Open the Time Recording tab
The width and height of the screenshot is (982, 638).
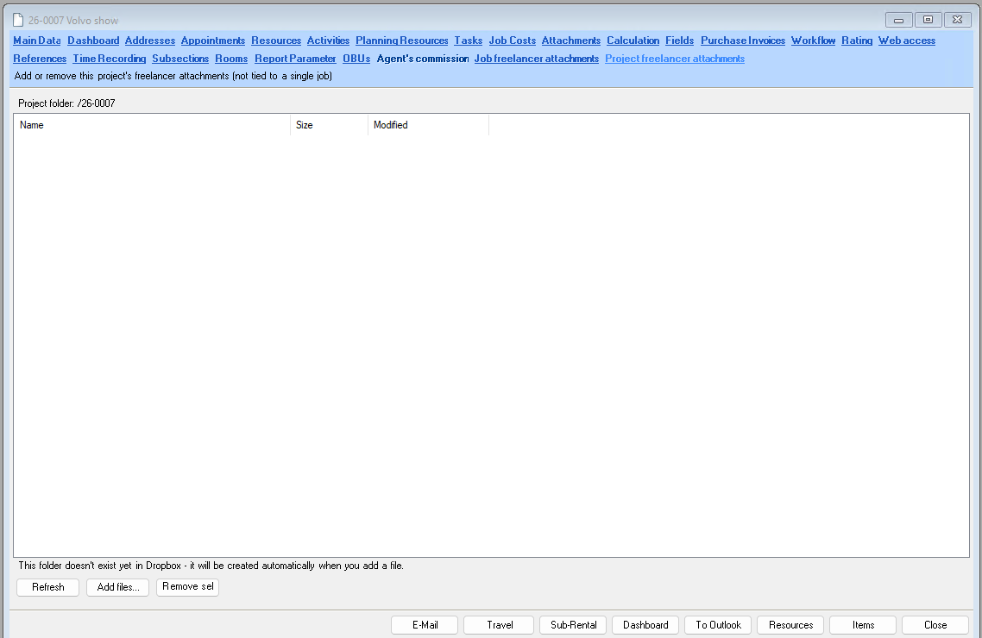pos(109,59)
